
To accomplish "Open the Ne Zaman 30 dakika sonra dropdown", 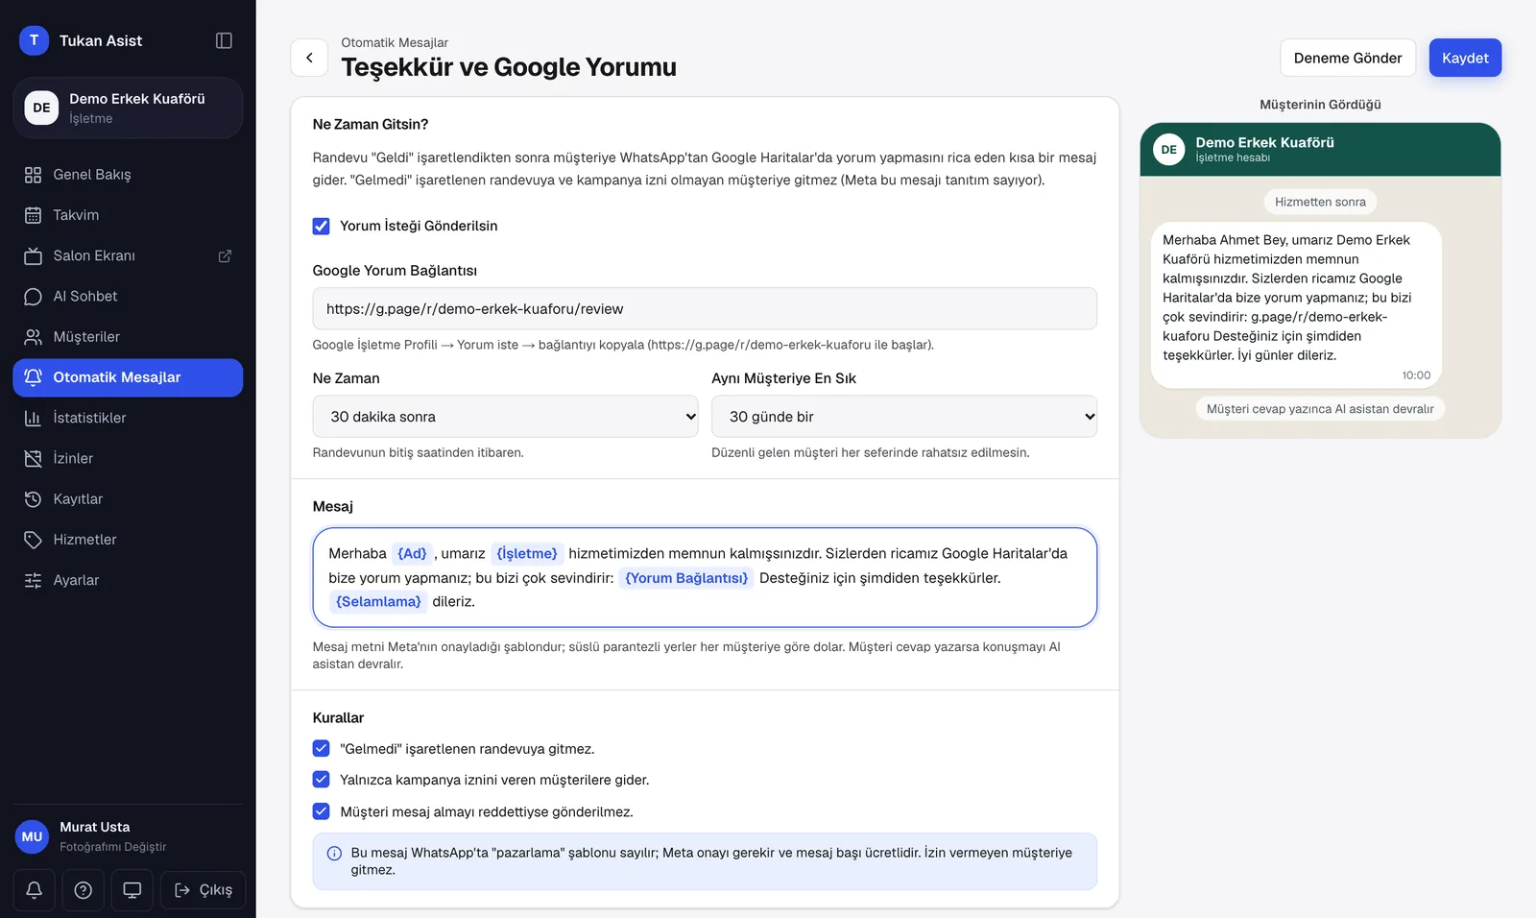I will (505, 417).
